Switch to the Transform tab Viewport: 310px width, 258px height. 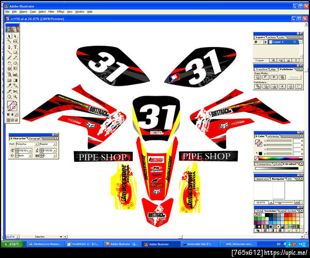pos(261,69)
